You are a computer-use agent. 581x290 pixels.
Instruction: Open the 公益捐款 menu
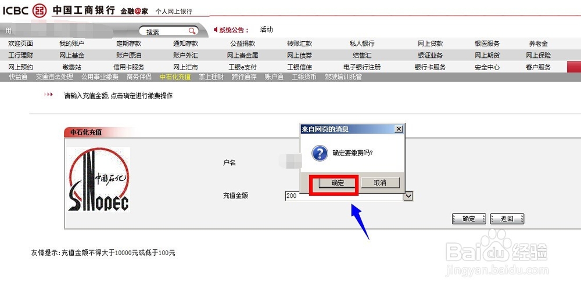242,43
